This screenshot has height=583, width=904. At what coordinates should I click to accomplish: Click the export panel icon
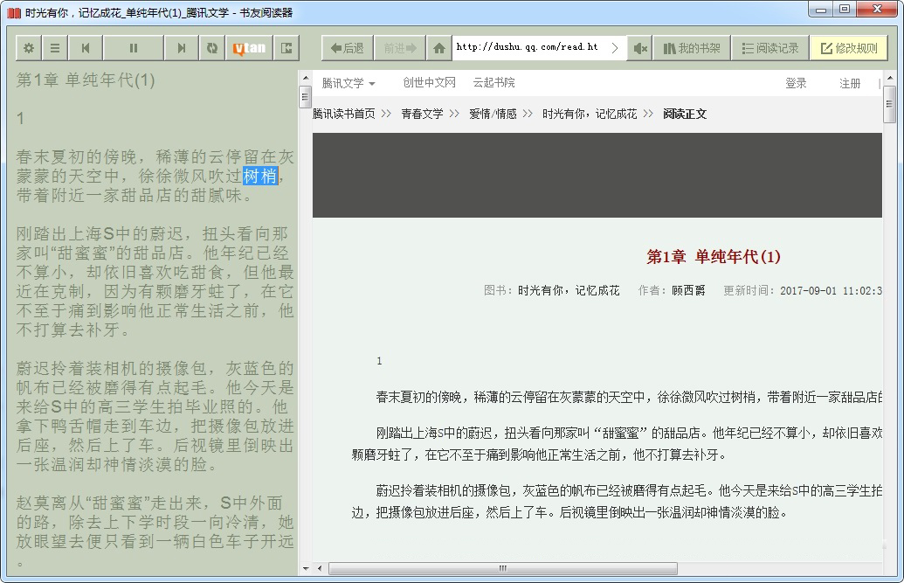[x=286, y=48]
